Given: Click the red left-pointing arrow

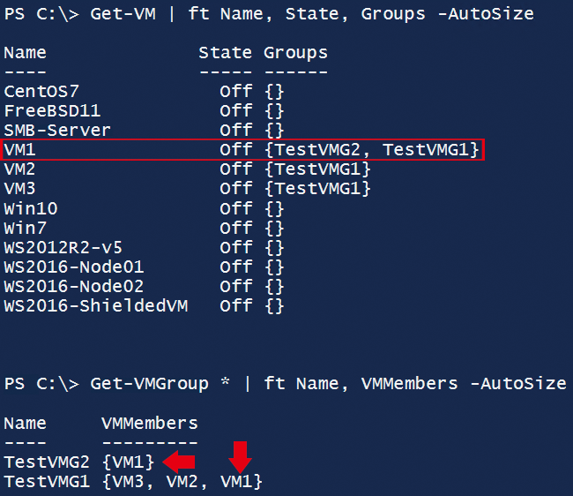Looking at the screenshot, I should click(181, 461).
